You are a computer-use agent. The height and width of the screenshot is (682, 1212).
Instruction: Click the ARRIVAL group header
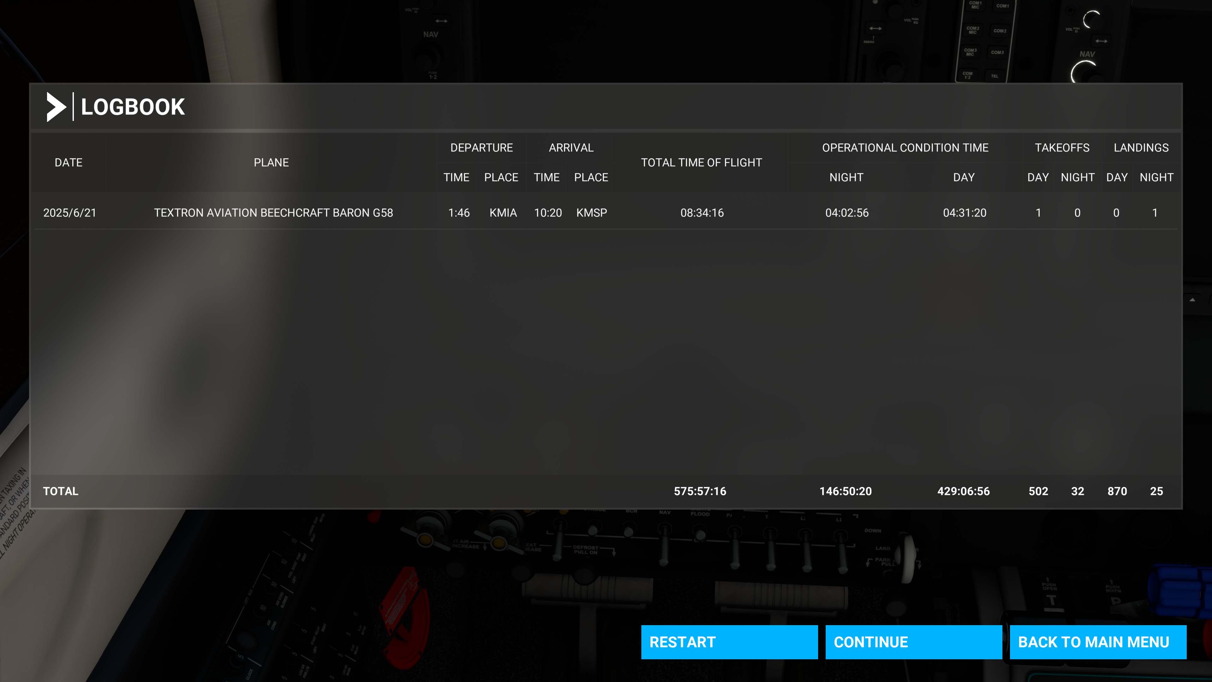(x=571, y=148)
